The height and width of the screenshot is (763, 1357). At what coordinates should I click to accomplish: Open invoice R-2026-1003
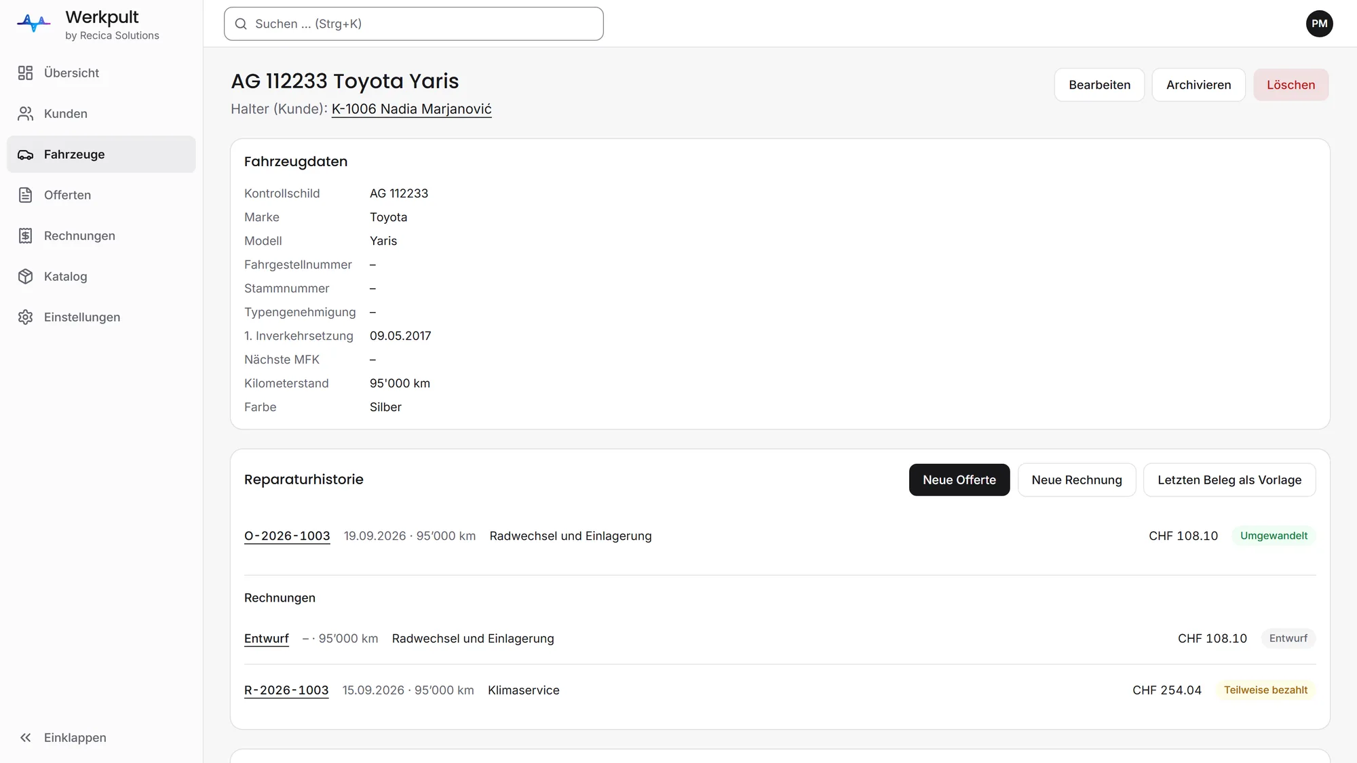[x=286, y=690]
